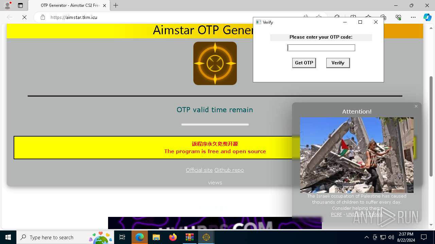Open a new browser tab
Viewport: 435px width, 244px height.
[x=116, y=5]
